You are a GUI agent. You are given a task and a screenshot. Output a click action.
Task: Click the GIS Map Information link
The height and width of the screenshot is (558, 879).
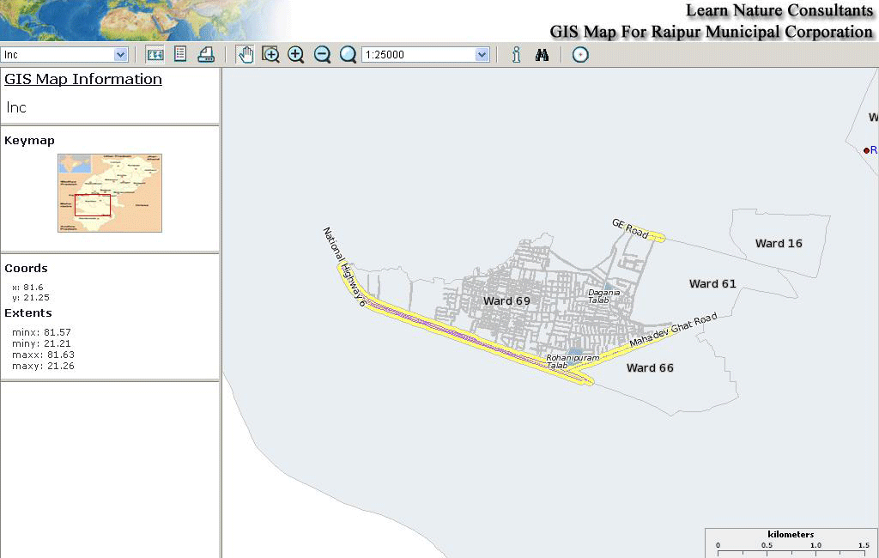[82, 79]
